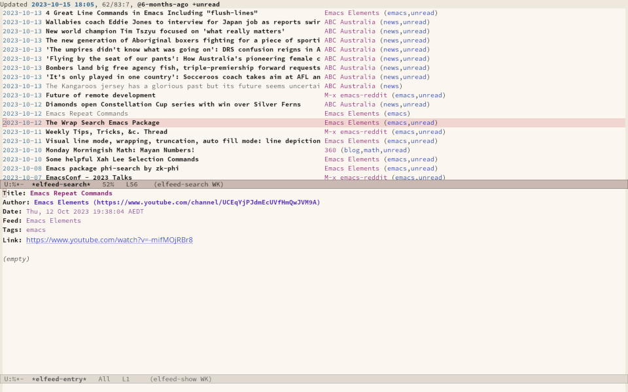Select 'Emacs Repeat Commands' entry in list
Image resolution: width=628 pixels, height=392 pixels.
(x=87, y=114)
